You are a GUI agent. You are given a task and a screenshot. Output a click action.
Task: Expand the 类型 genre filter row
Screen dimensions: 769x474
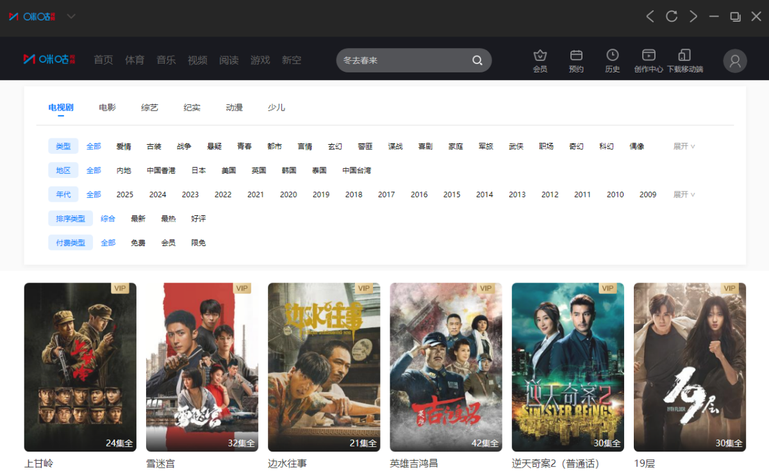684,146
